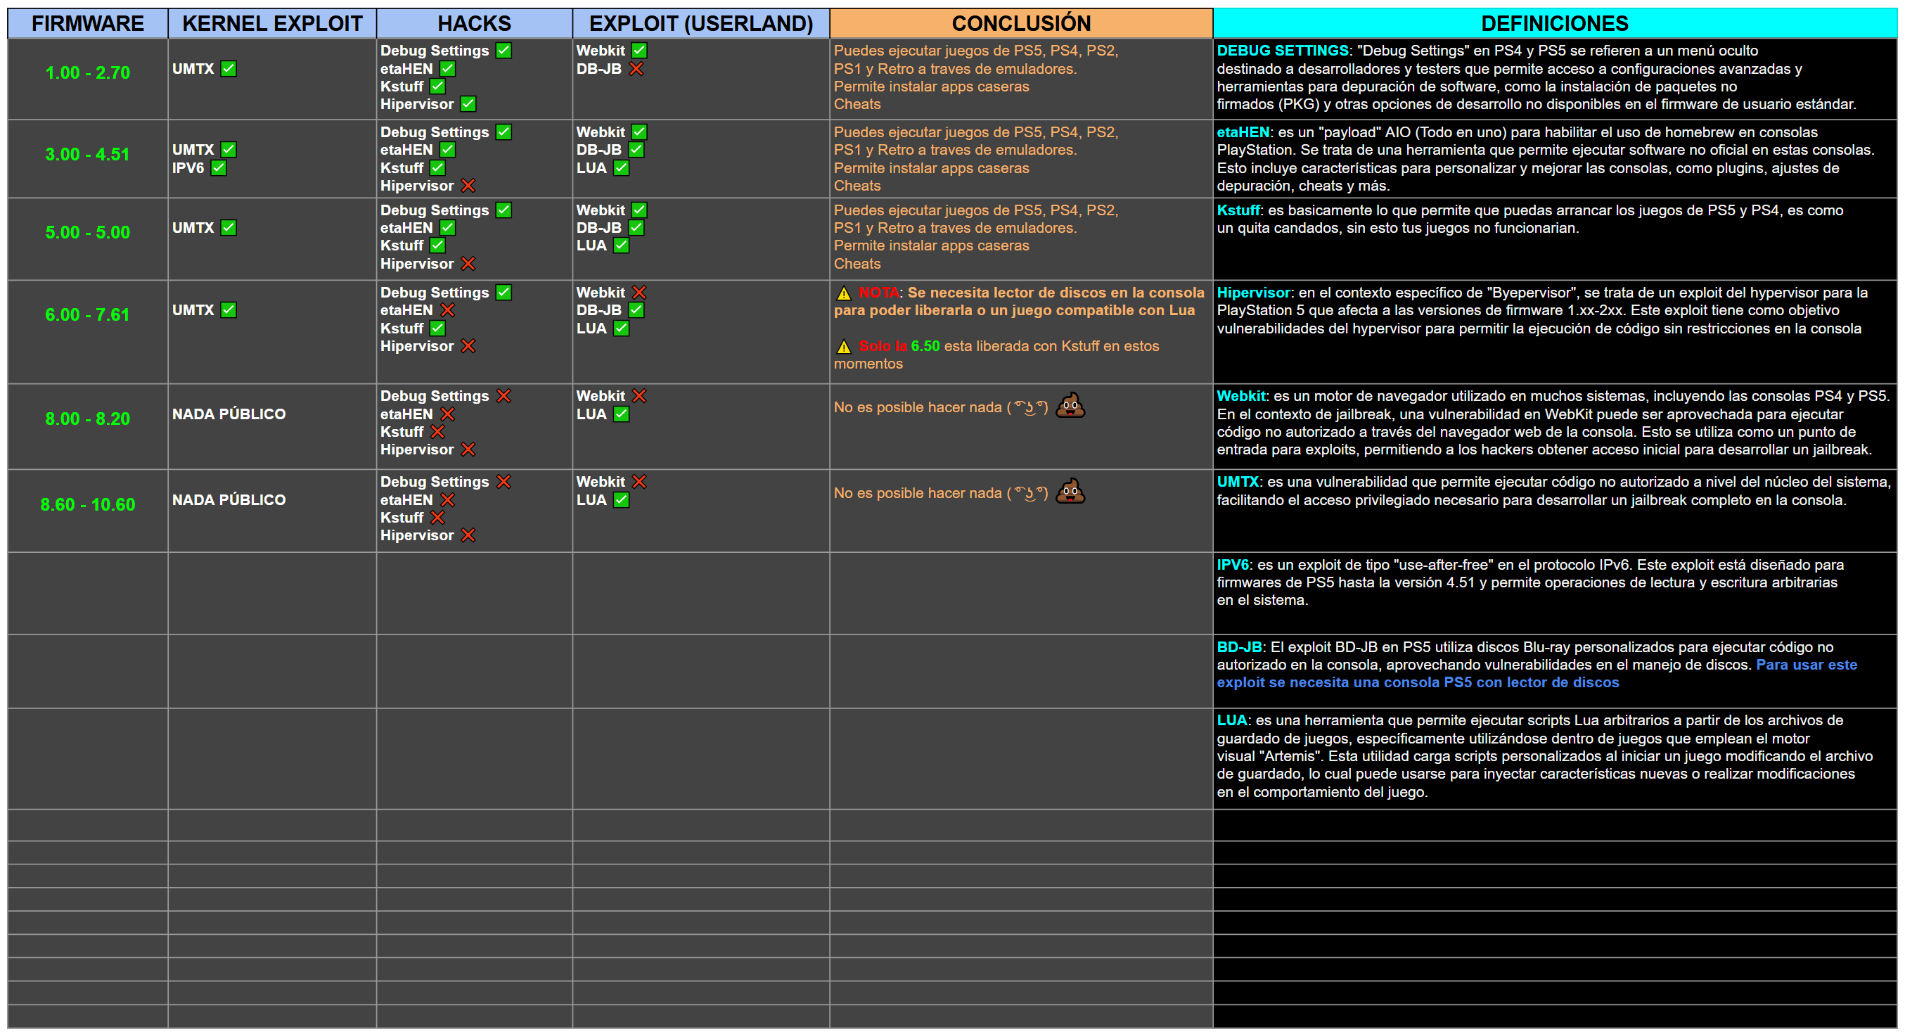This screenshot has width=1905, height=1034.
Task: Click the red 'NOTA' warning text
Action: 878,293
